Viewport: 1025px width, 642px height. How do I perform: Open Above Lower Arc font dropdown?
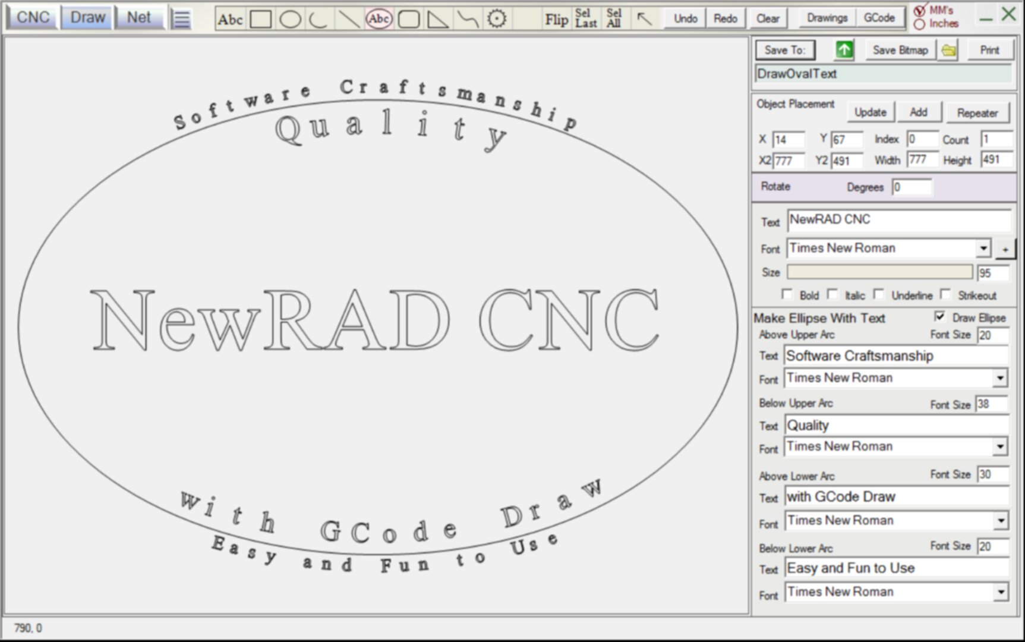click(x=1001, y=521)
